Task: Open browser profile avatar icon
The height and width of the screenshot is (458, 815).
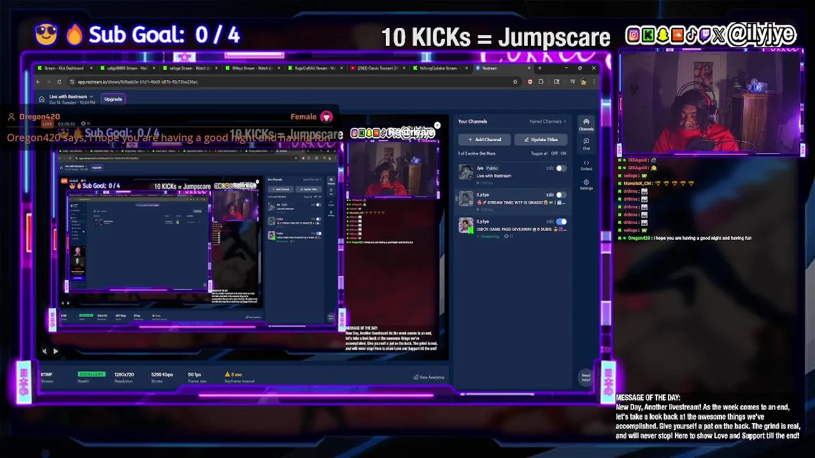Action: point(583,81)
